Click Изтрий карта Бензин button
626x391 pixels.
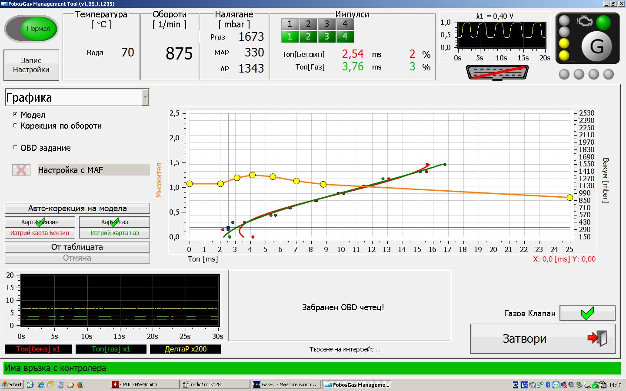click(x=40, y=233)
